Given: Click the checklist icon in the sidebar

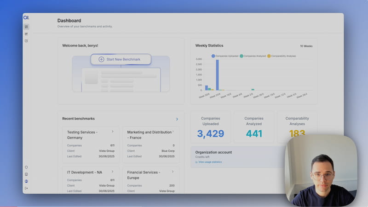Looking at the screenshot, I should tap(26, 41).
